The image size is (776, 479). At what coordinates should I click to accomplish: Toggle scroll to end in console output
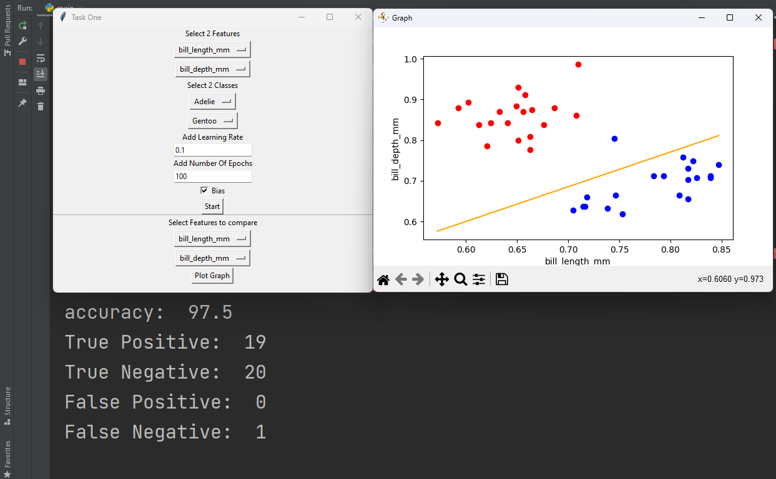(x=41, y=74)
